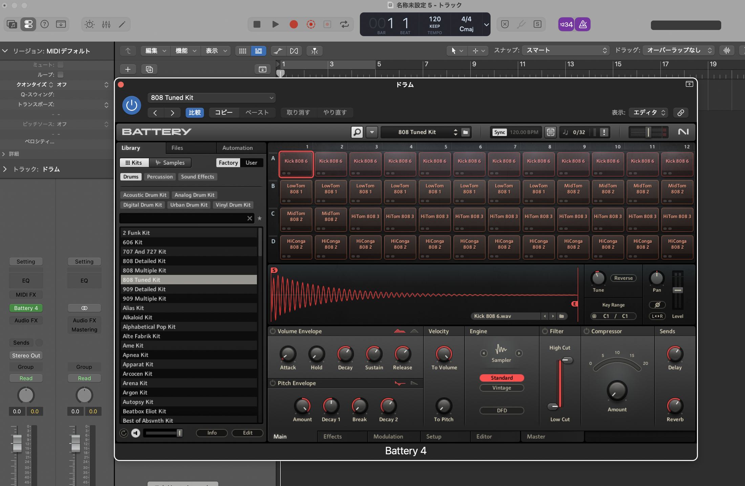This screenshot has width=745, height=486.
Task: Open Quick Help question mark icon
Action: point(45,24)
